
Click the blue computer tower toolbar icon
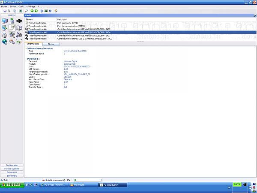[x=42, y=11]
